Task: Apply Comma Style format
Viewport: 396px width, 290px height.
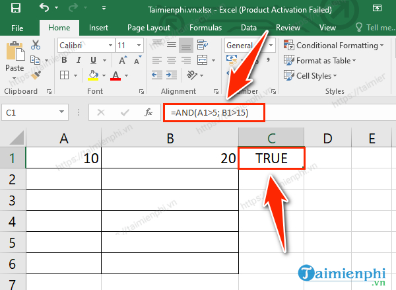Action: pos(268,60)
